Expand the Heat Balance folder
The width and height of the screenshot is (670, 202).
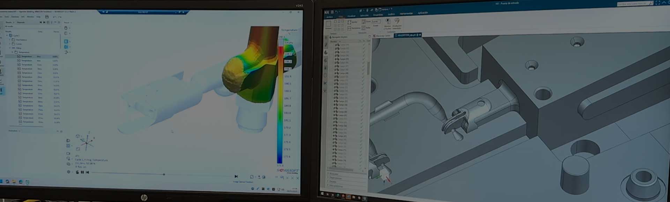point(9,40)
